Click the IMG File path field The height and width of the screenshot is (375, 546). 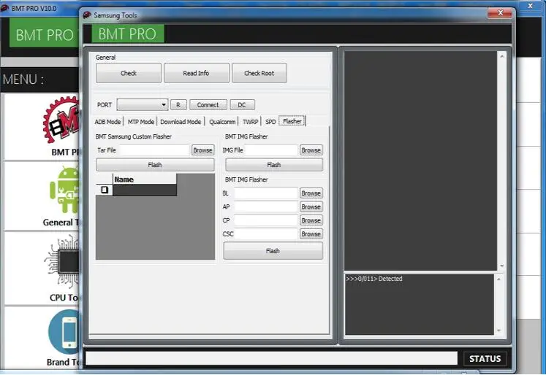(x=272, y=150)
